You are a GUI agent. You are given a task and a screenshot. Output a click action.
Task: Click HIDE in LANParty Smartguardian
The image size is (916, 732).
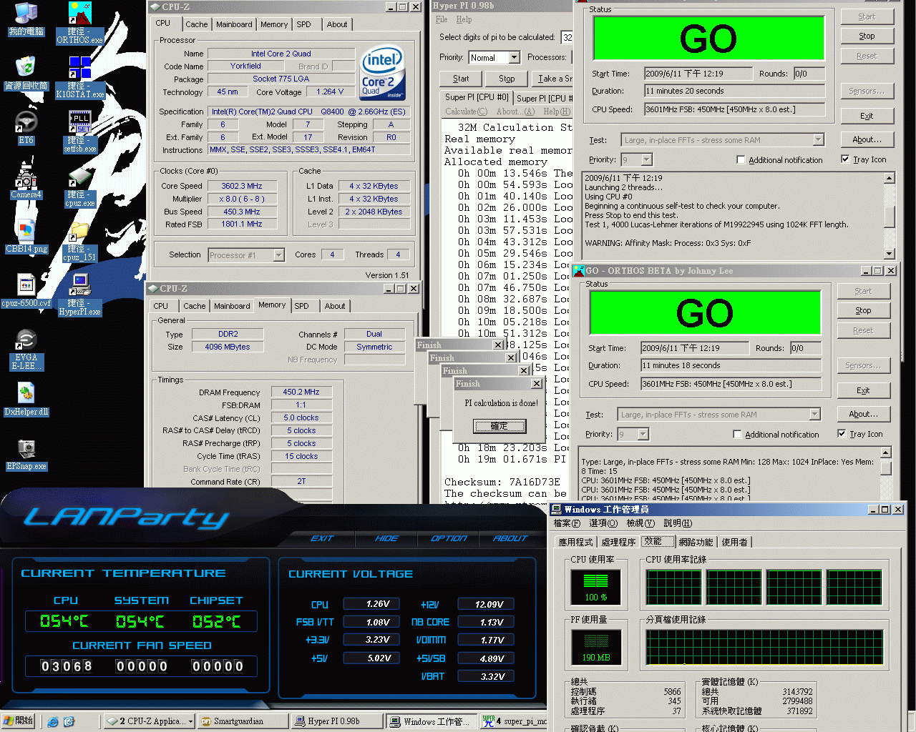pyautogui.click(x=386, y=538)
